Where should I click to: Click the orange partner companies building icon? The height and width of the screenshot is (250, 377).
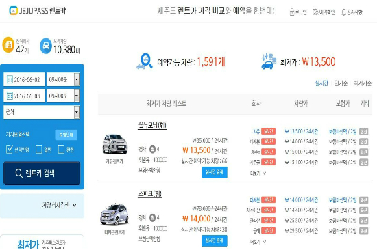8,44
